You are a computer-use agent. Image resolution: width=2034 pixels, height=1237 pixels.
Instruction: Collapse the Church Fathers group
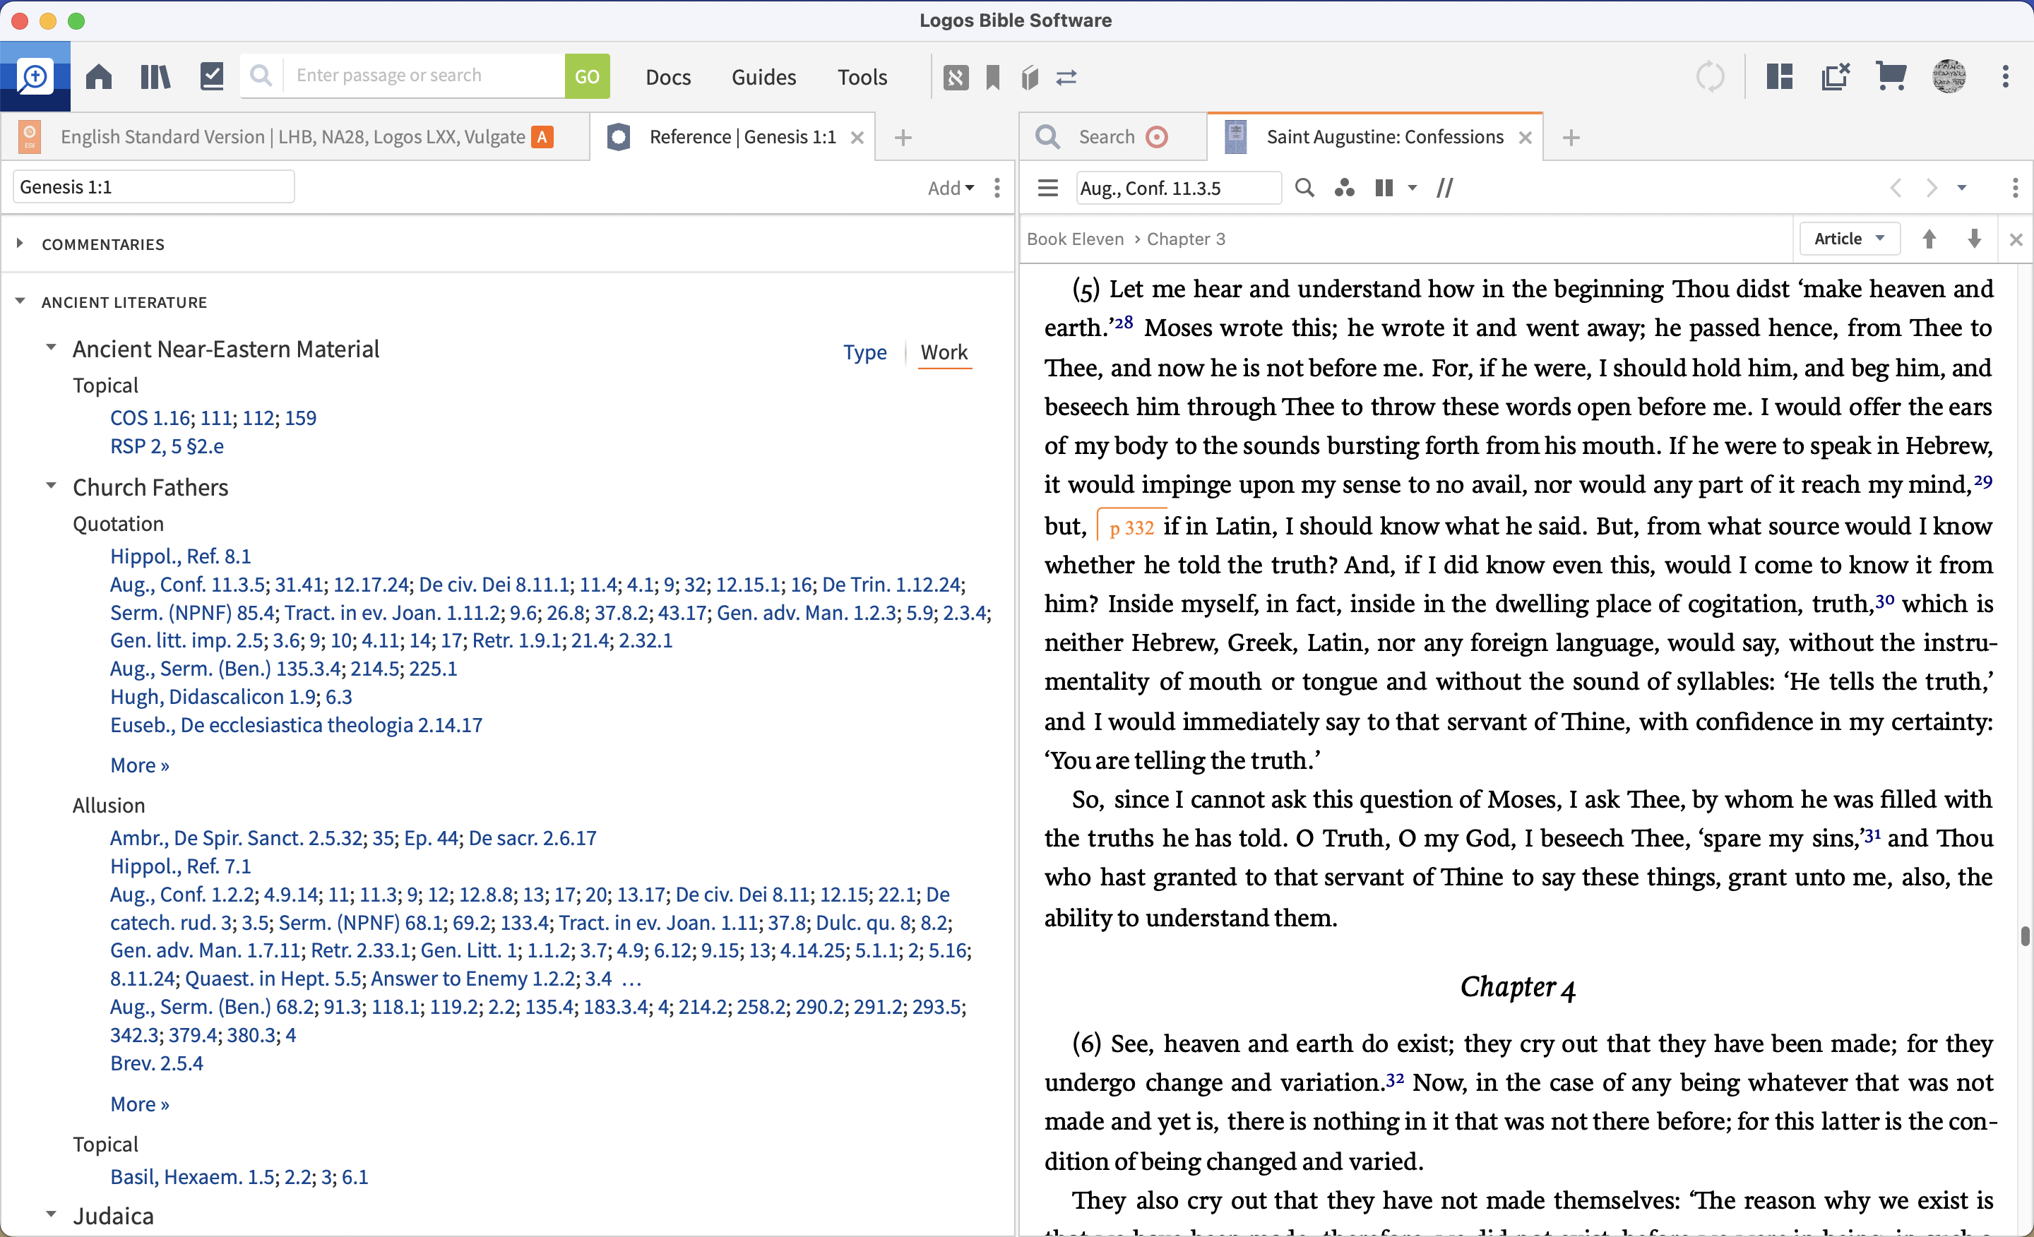pyautogui.click(x=51, y=486)
